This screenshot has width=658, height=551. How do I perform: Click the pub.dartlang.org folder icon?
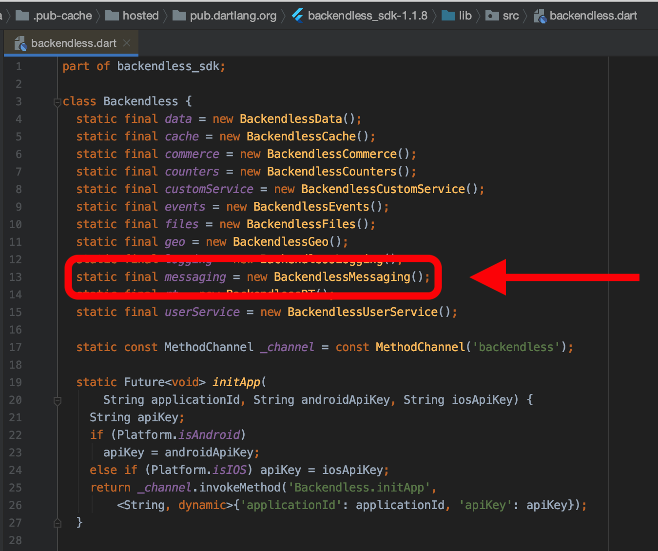tap(179, 16)
